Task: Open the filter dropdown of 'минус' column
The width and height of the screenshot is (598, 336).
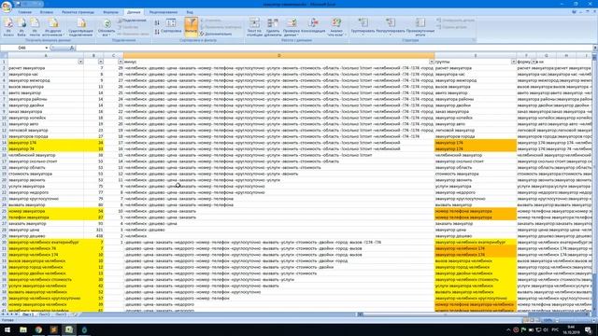Action: pyautogui.click(x=432, y=62)
